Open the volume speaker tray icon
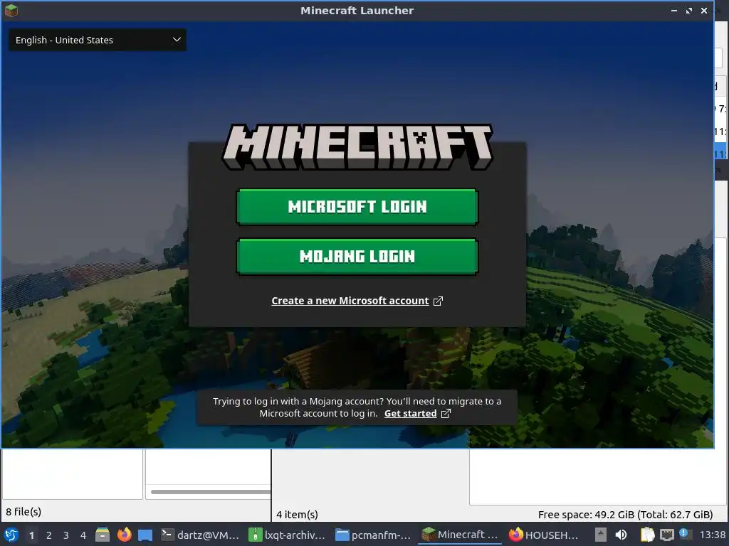The width and height of the screenshot is (729, 546). (621, 535)
